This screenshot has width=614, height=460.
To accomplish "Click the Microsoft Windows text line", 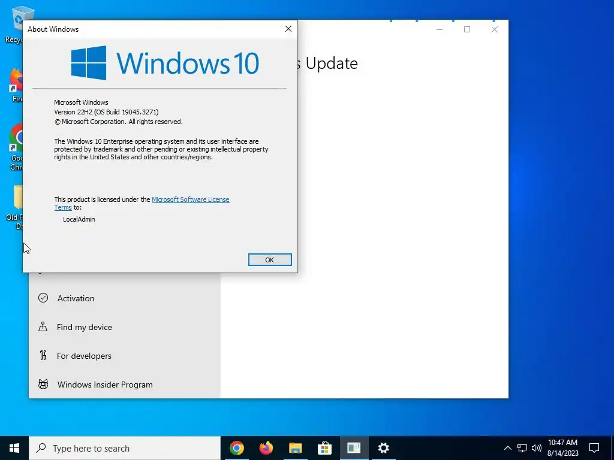I will tap(81, 102).
